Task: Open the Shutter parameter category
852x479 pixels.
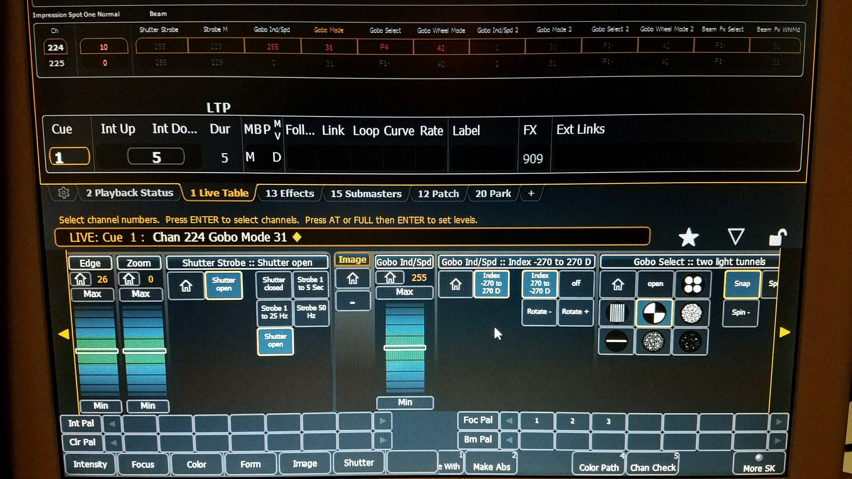Action: click(359, 463)
